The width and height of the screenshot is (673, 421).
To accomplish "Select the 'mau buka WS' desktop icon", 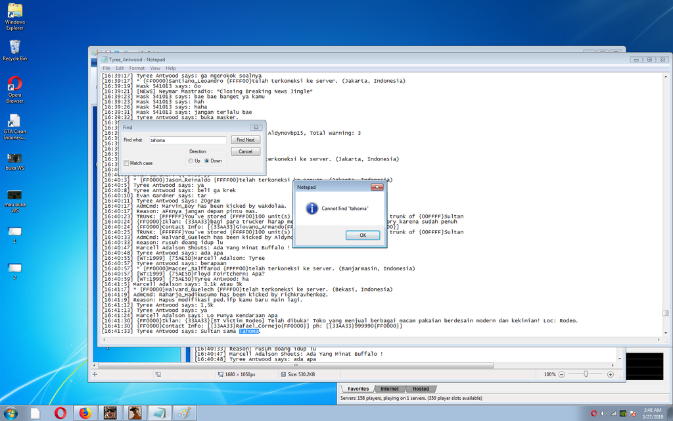I will [x=14, y=201].
